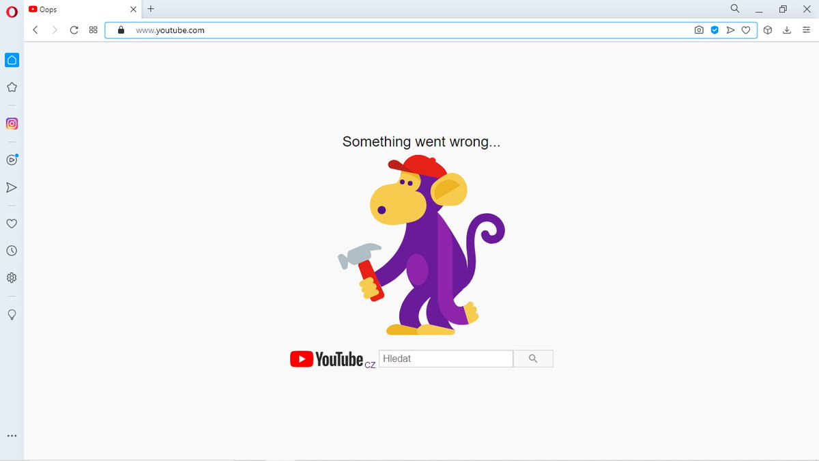Click the Home icon in sidebar

[12, 60]
